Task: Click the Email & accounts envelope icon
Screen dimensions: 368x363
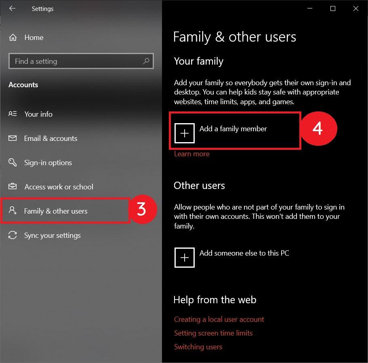Action: click(13, 138)
